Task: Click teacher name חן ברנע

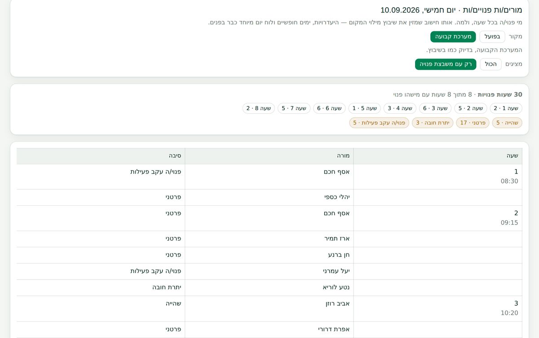Action: [339, 254]
